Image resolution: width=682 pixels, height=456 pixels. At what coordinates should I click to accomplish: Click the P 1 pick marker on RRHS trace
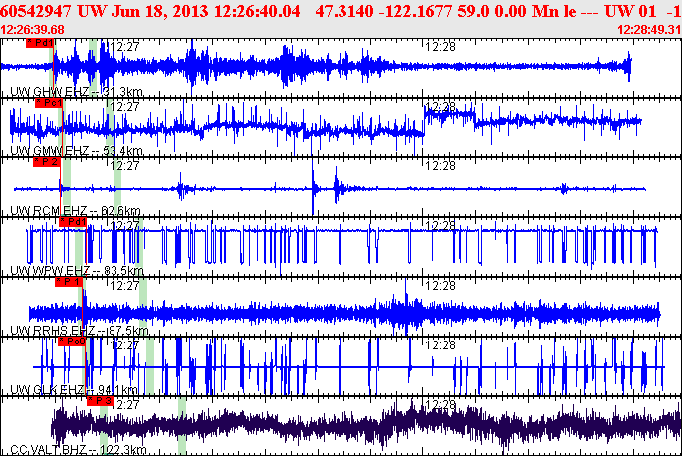point(68,282)
